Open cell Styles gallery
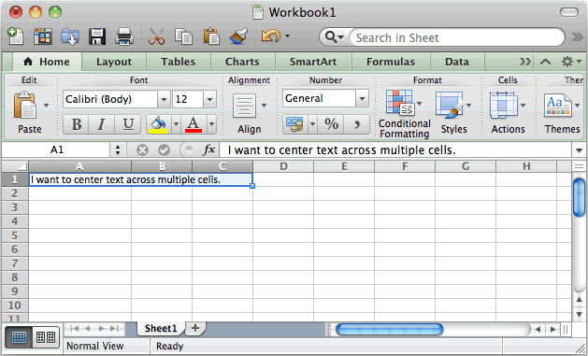The width and height of the screenshot is (588, 356). point(453,113)
